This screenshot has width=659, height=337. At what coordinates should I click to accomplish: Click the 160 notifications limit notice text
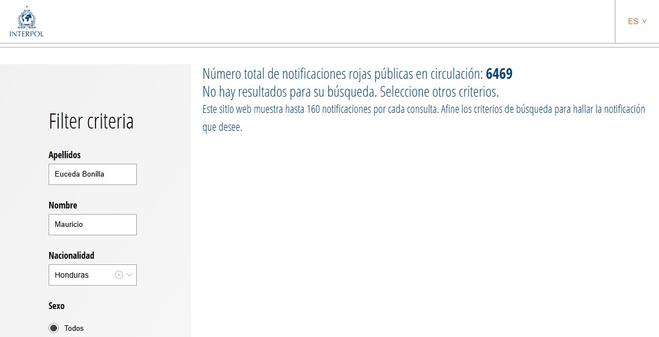tap(423, 110)
